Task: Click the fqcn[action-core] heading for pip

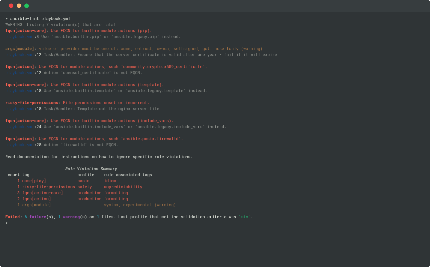Action: click(x=26, y=31)
